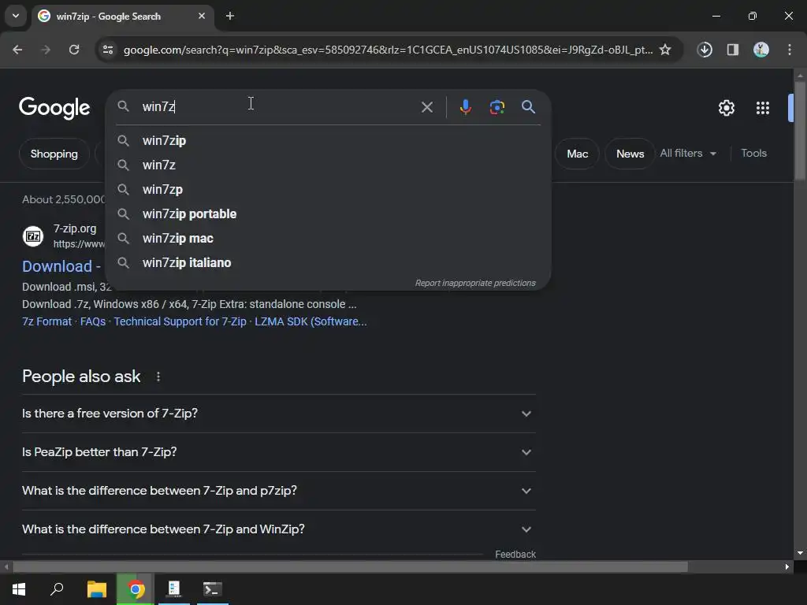Viewport: 807px width, 605px height.
Task: Open People also ask options menu
Action: 158,377
